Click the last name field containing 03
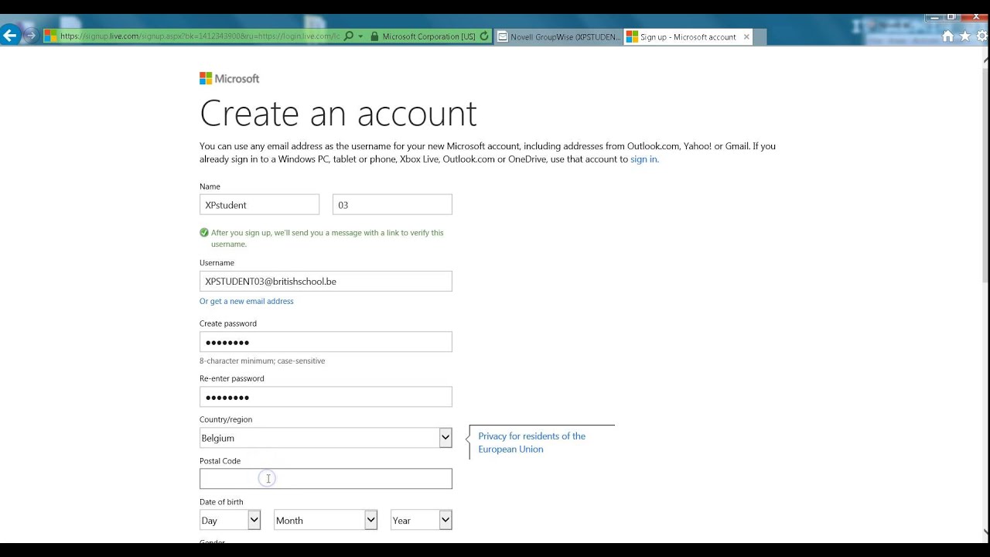The image size is (990, 557). (x=392, y=205)
